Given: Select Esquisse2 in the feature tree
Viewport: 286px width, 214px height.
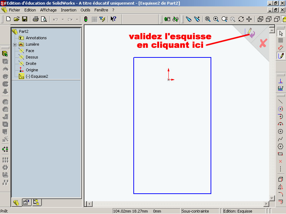Looking at the screenshot, I should [36, 76].
